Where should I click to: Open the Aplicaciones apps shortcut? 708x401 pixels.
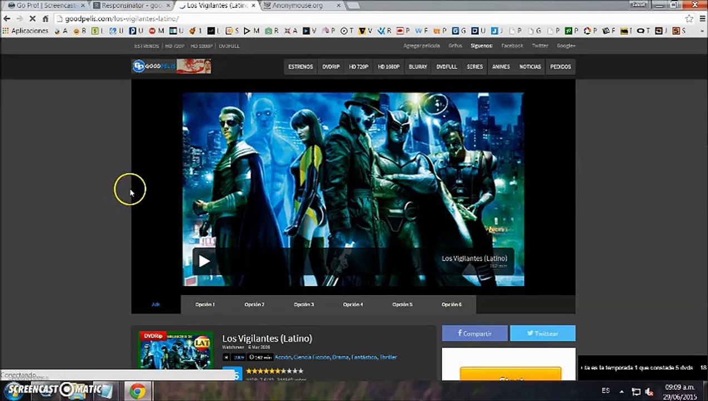(26, 31)
